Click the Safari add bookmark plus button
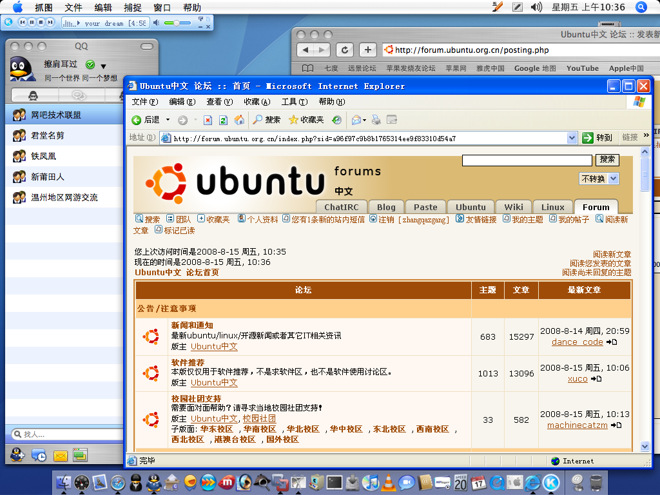Viewport: 660px width, 495px height. [367, 50]
